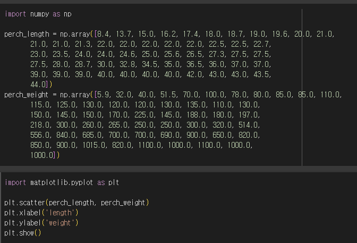Click the value 21.3 in perch_length
357x243 pixels.
(83, 44)
